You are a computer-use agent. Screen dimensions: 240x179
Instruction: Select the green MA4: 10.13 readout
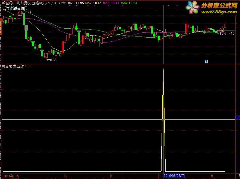pos(129,3)
